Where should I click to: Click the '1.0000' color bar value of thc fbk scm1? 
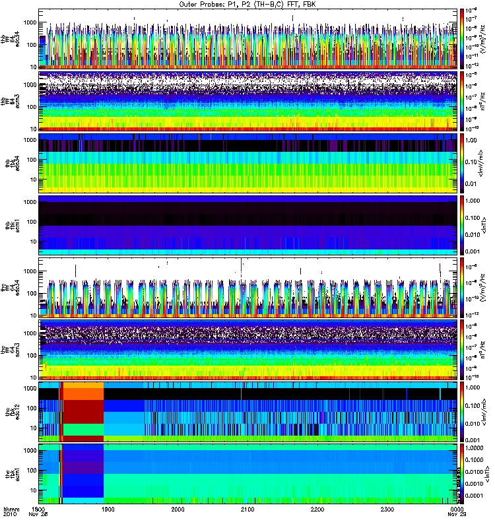coord(474,448)
